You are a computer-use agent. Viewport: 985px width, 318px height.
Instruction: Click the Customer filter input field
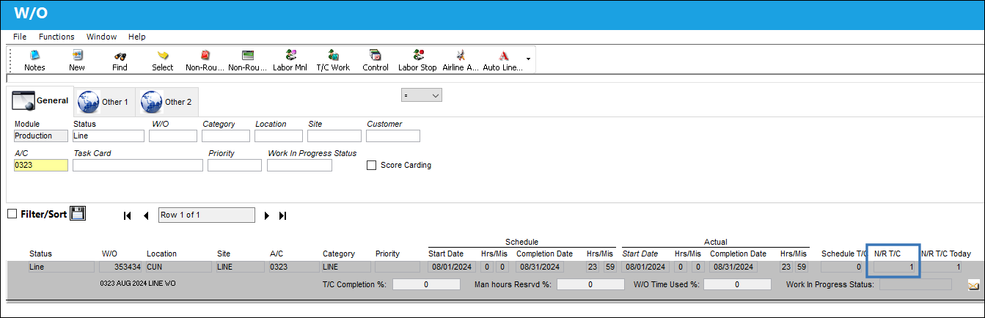393,136
